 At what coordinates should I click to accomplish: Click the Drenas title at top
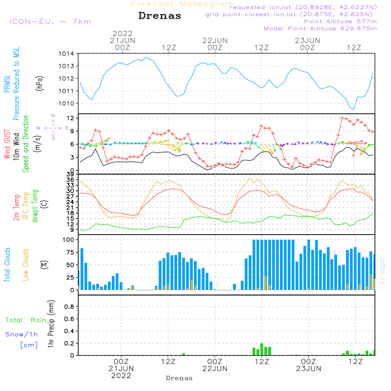[x=160, y=16]
